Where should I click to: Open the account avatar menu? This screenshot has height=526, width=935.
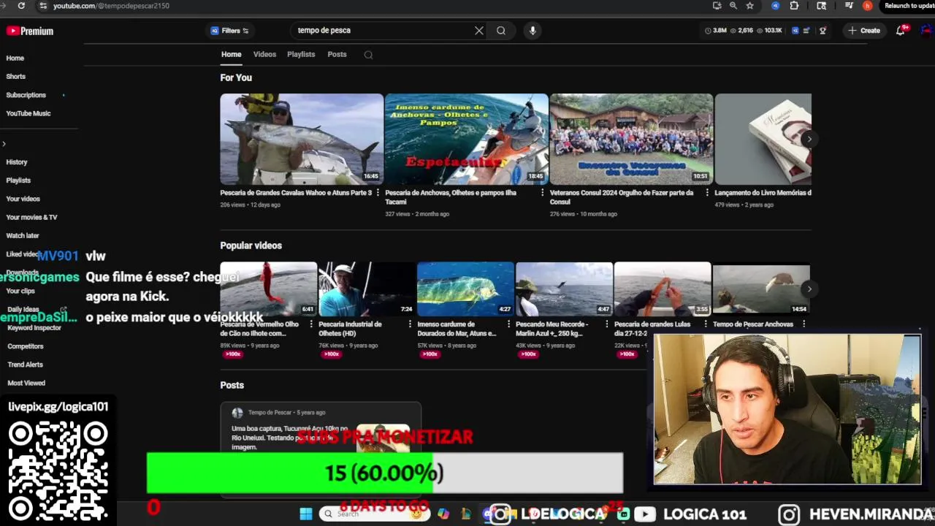pyautogui.click(x=926, y=31)
